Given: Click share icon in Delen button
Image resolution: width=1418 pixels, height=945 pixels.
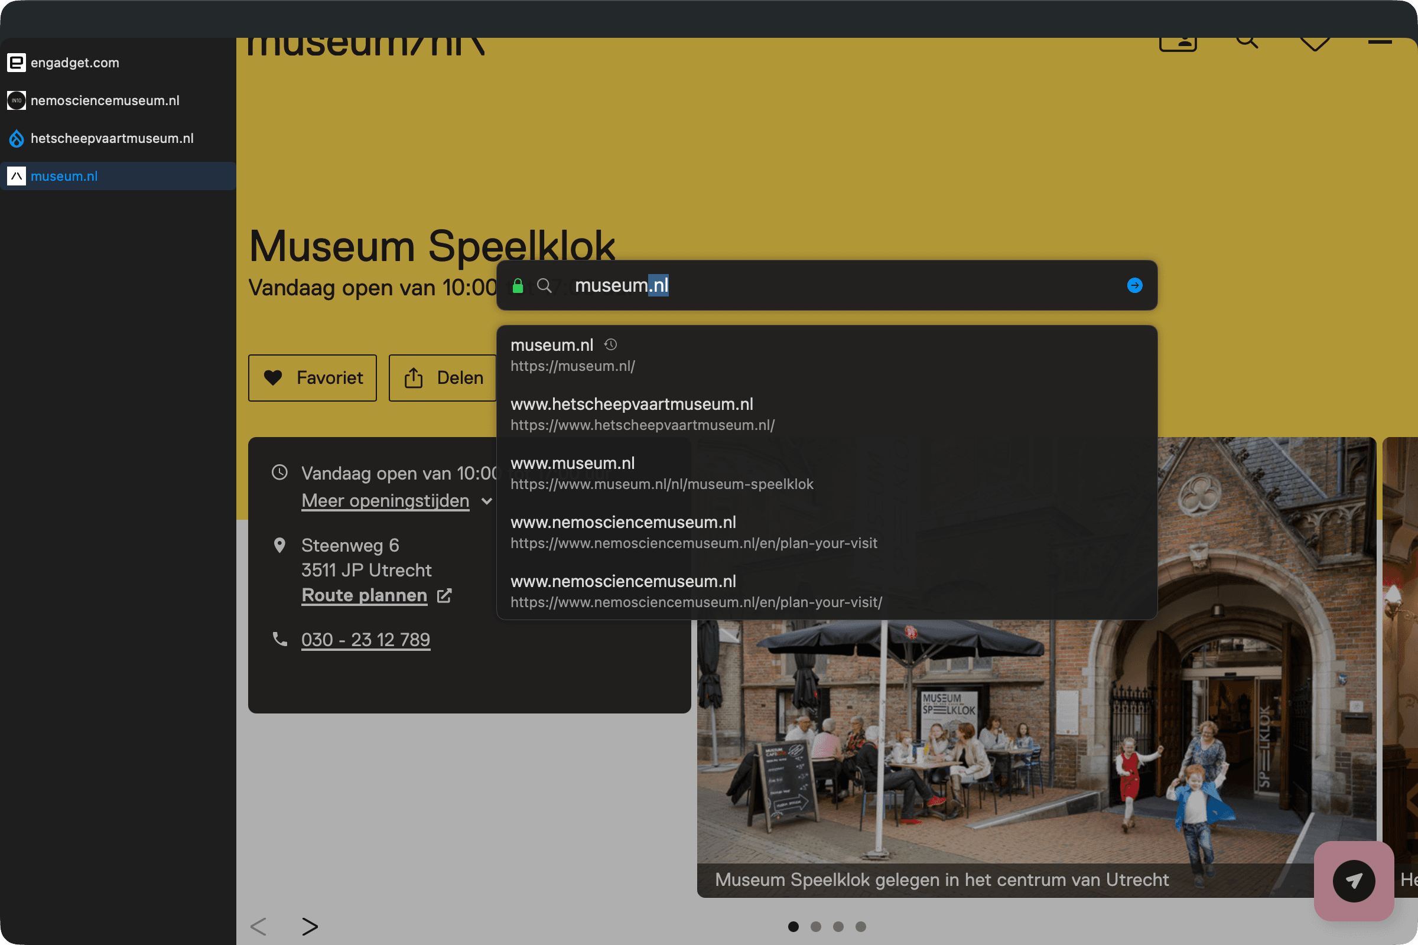Looking at the screenshot, I should 414,378.
